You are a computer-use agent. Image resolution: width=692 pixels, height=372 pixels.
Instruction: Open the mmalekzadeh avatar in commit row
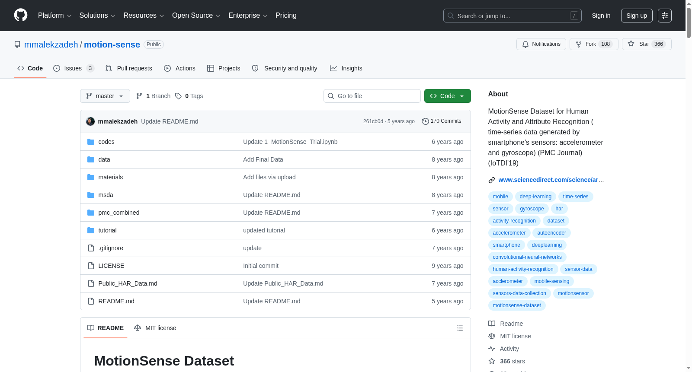tap(90, 121)
